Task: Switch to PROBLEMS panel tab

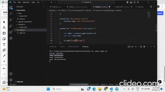Action: [53, 47]
